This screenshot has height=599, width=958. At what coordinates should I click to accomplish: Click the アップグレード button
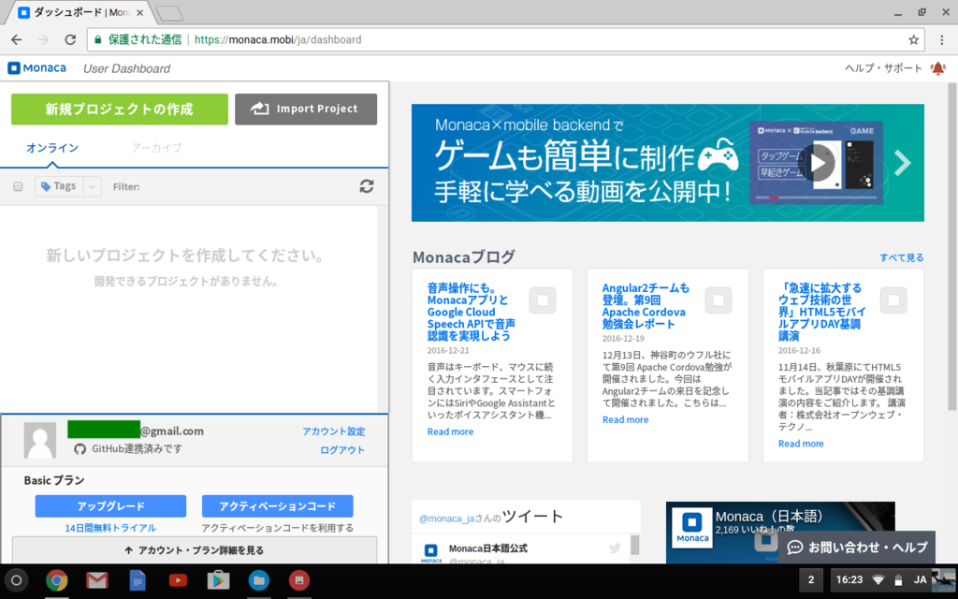[110, 506]
